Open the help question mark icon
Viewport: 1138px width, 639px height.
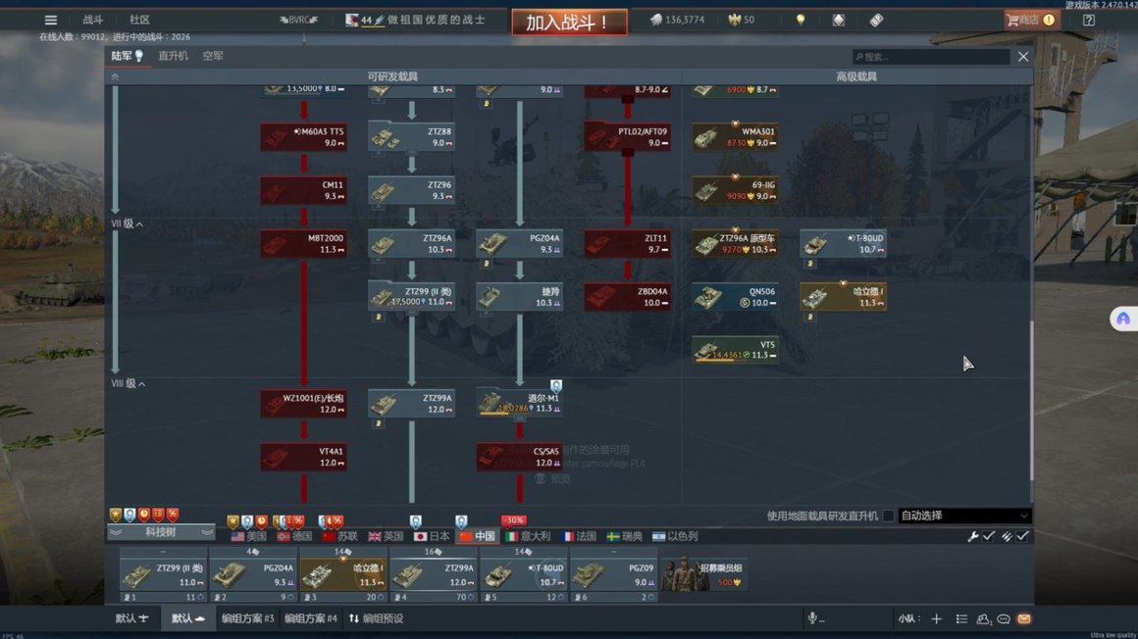[x=1089, y=20]
